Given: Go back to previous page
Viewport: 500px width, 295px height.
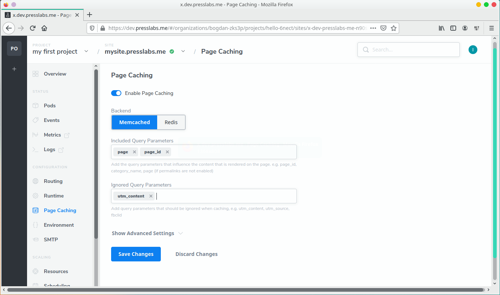Looking at the screenshot, I should point(9,28).
